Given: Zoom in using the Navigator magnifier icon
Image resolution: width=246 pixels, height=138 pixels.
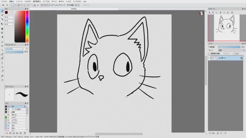Looking at the screenshot, I should pos(209,13).
